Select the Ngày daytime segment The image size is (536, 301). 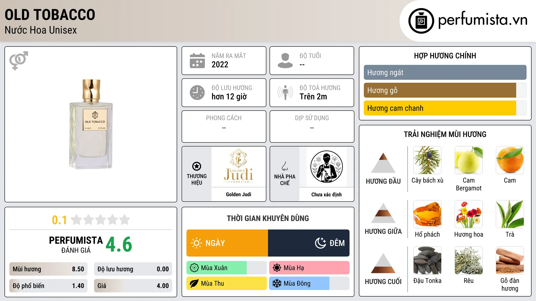[x=227, y=243]
